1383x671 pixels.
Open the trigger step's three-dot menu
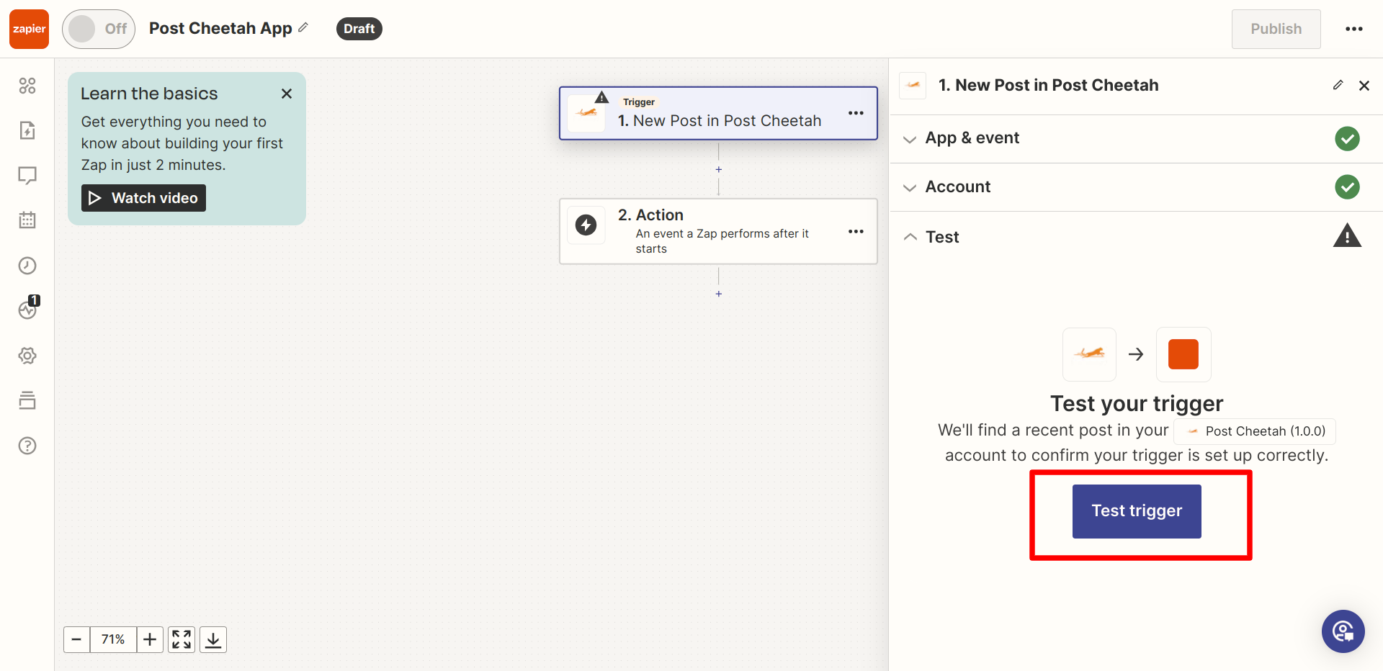856,113
